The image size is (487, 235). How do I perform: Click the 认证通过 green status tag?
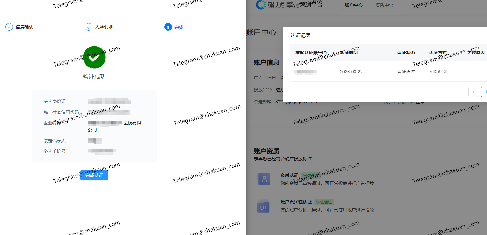point(324,202)
